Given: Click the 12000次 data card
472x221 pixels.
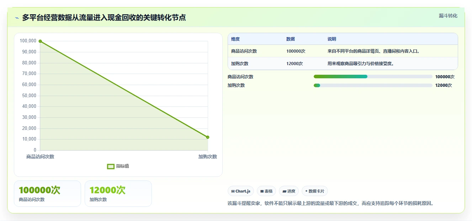Looking at the screenshot, I should 118,194.
